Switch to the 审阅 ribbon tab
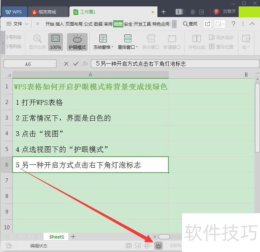Screen dimensions: 260x252 tap(108, 24)
